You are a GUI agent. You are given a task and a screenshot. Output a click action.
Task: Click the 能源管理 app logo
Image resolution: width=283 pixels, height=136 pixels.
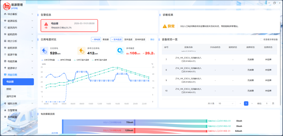coord(6,6)
